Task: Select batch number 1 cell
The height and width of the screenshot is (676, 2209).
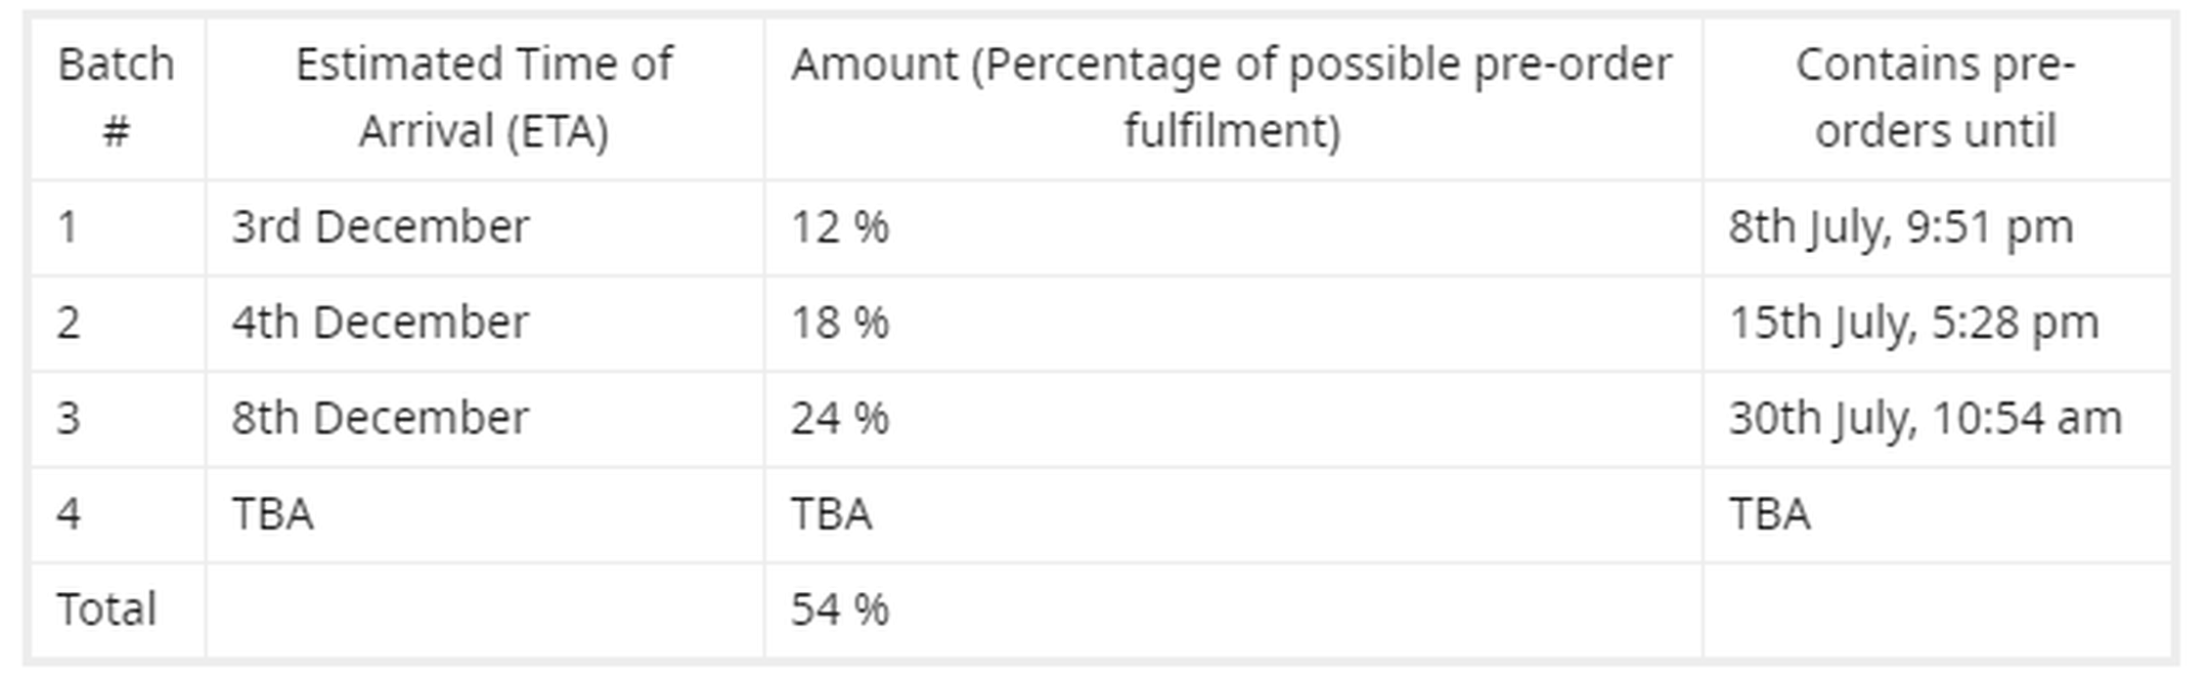Action: tap(116, 227)
